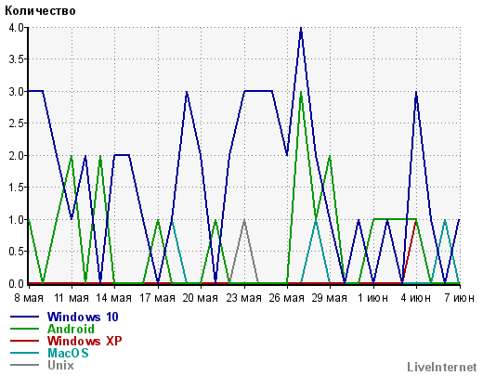
Task: Click the 17 мая date label
Action: pos(157,298)
